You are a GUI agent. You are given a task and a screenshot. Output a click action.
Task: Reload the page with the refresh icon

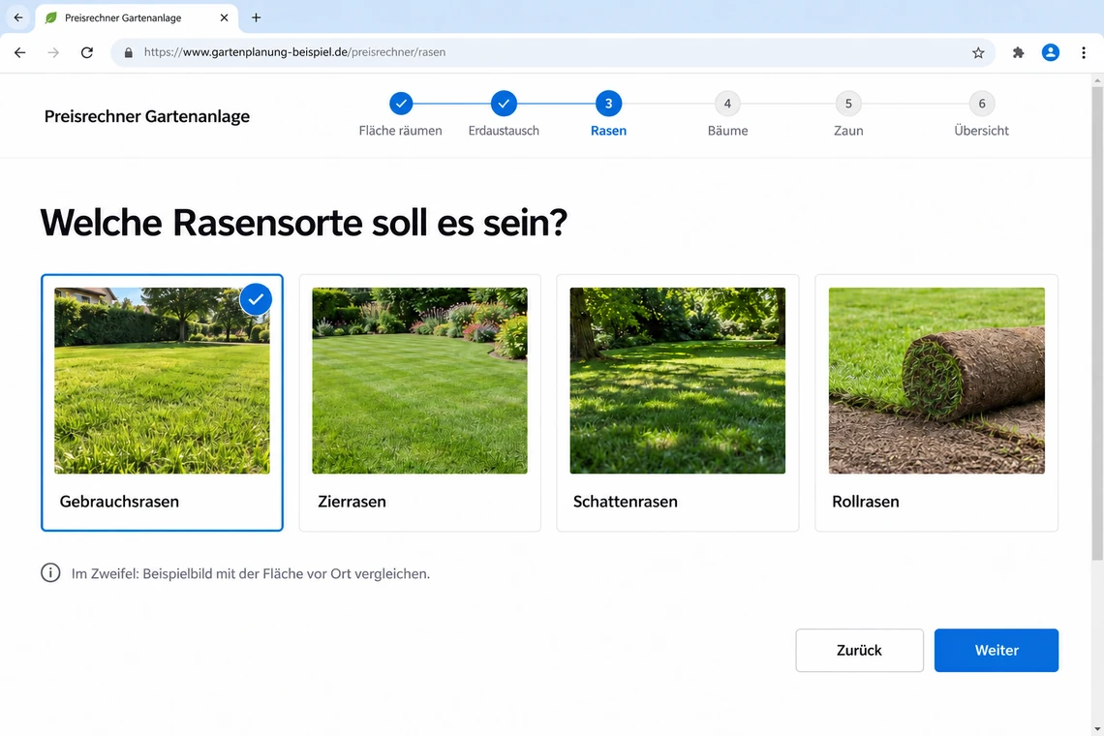tap(86, 52)
